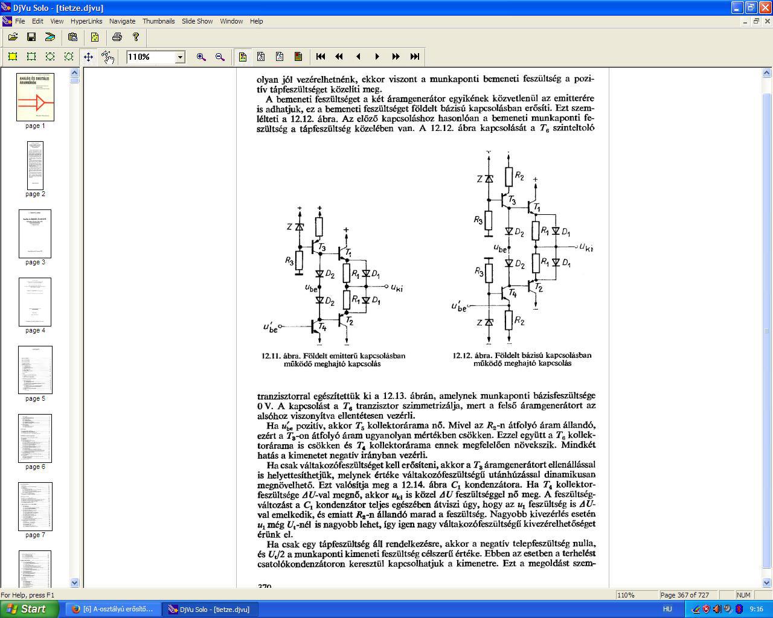Select the page 3 thumbnail
The width and height of the screenshot is (773, 618).
pos(35,234)
